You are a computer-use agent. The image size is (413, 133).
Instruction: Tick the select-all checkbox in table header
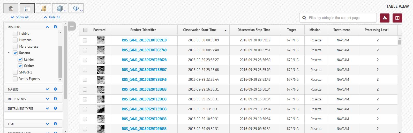(x=85, y=30)
